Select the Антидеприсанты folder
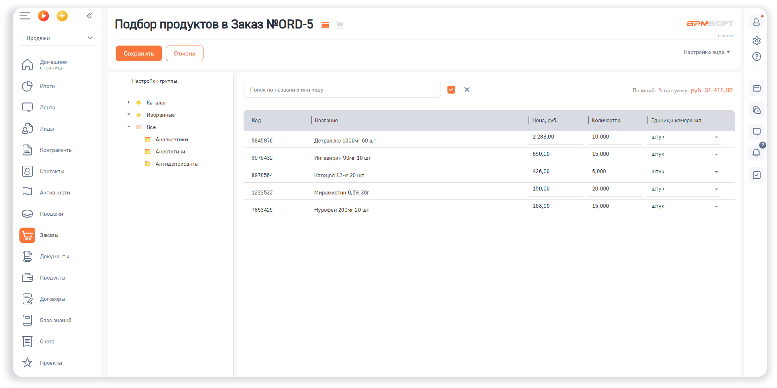Image resolution: width=777 pixels, height=388 pixels. (177, 164)
